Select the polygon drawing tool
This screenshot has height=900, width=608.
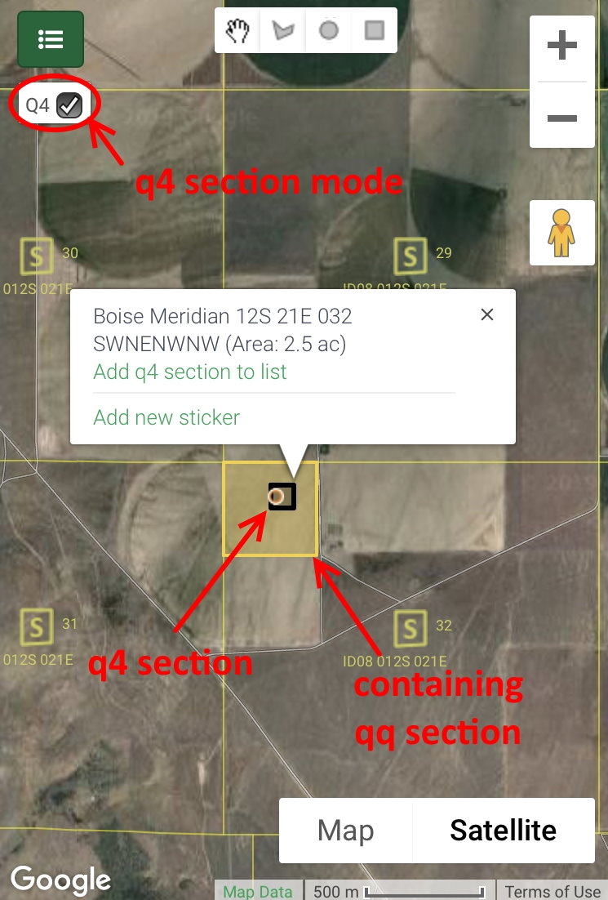(282, 30)
